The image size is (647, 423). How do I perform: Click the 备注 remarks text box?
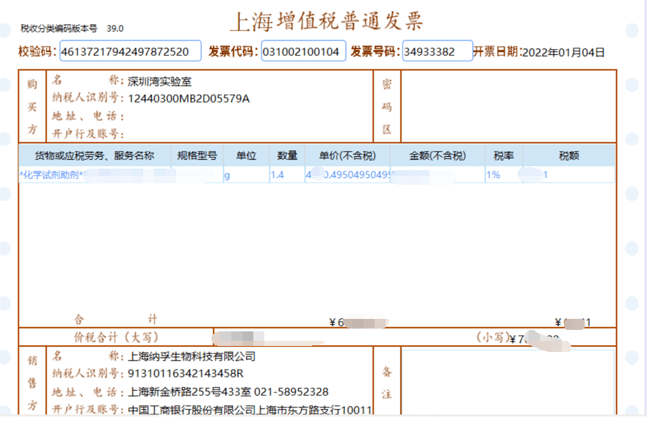tap(507, 381)
